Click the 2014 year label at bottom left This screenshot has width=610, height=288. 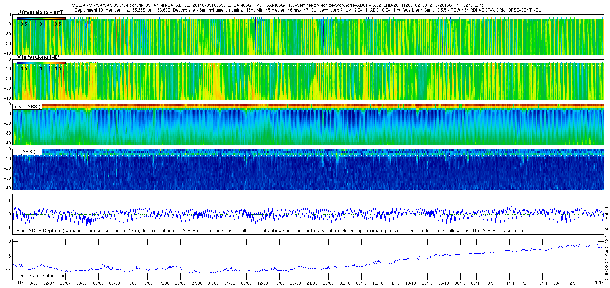(19, 283)
